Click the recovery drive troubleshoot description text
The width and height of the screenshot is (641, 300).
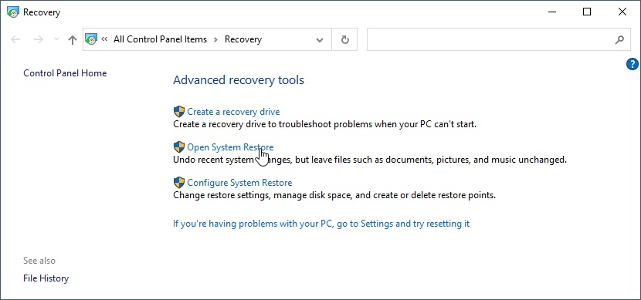(325, 124)
